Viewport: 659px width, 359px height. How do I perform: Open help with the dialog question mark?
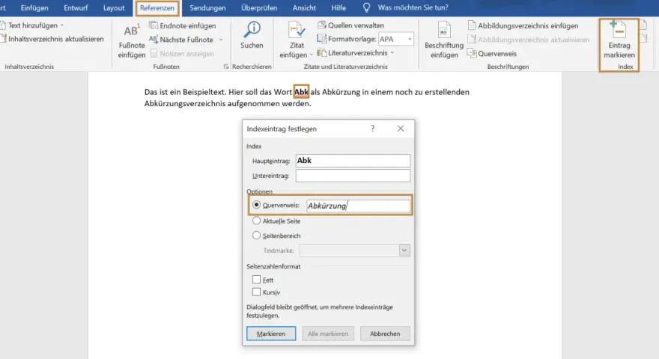click(372, 129)
